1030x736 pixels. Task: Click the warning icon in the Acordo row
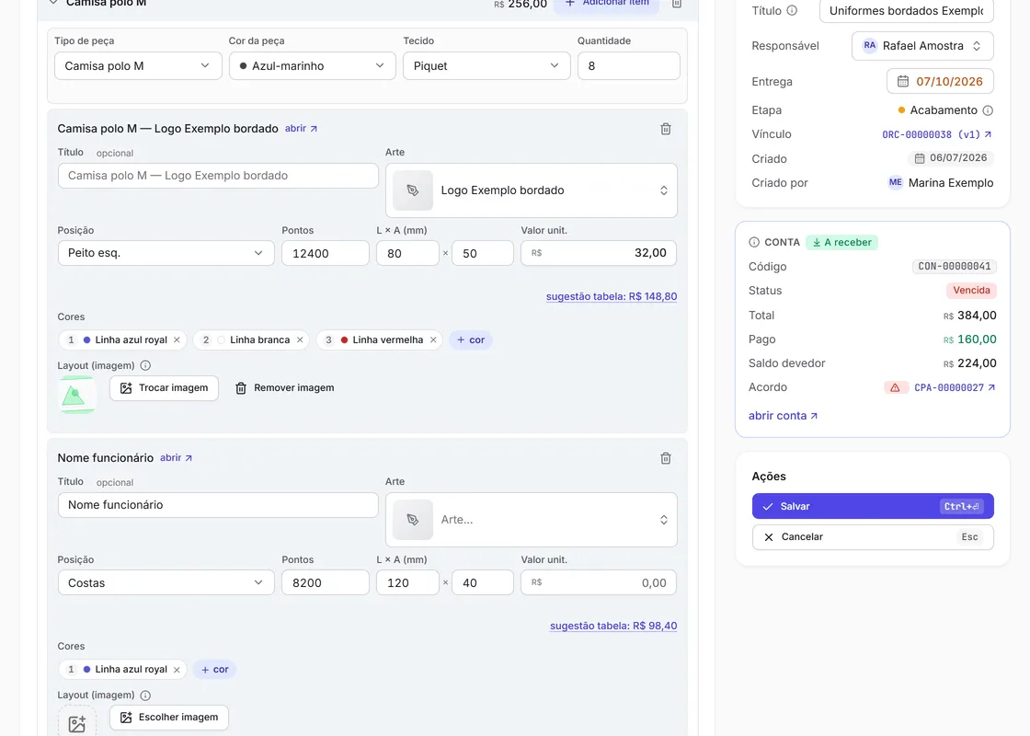point(895,387)
